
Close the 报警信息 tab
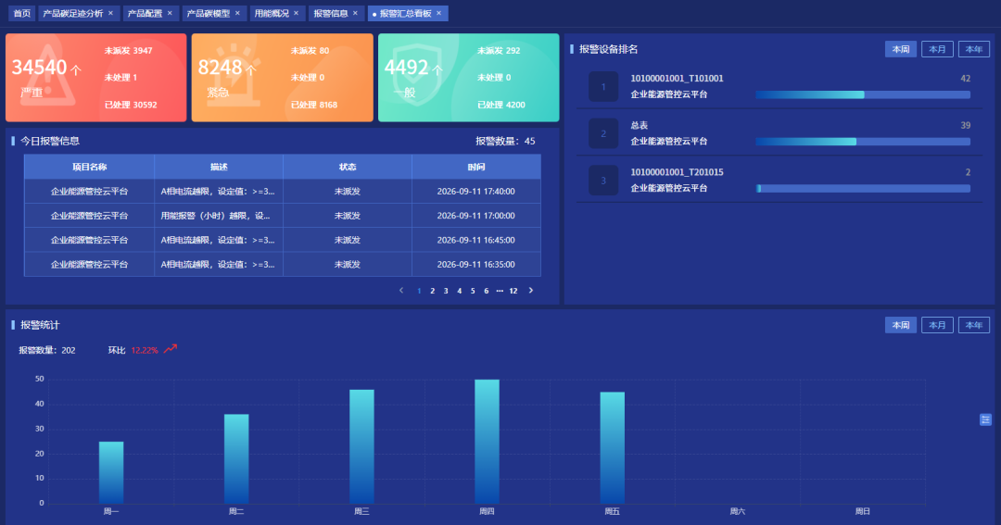pyautogui.click(x=356, y=13)
